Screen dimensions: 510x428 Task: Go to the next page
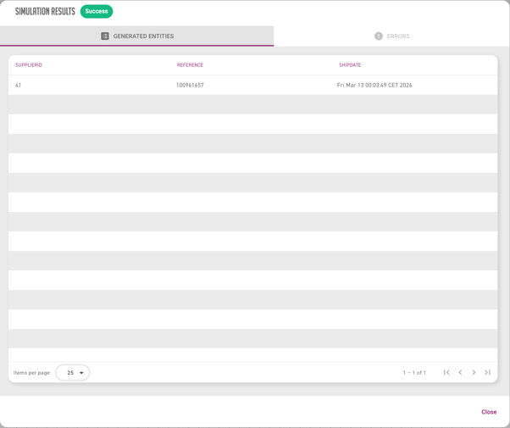[x=474, y=372]
